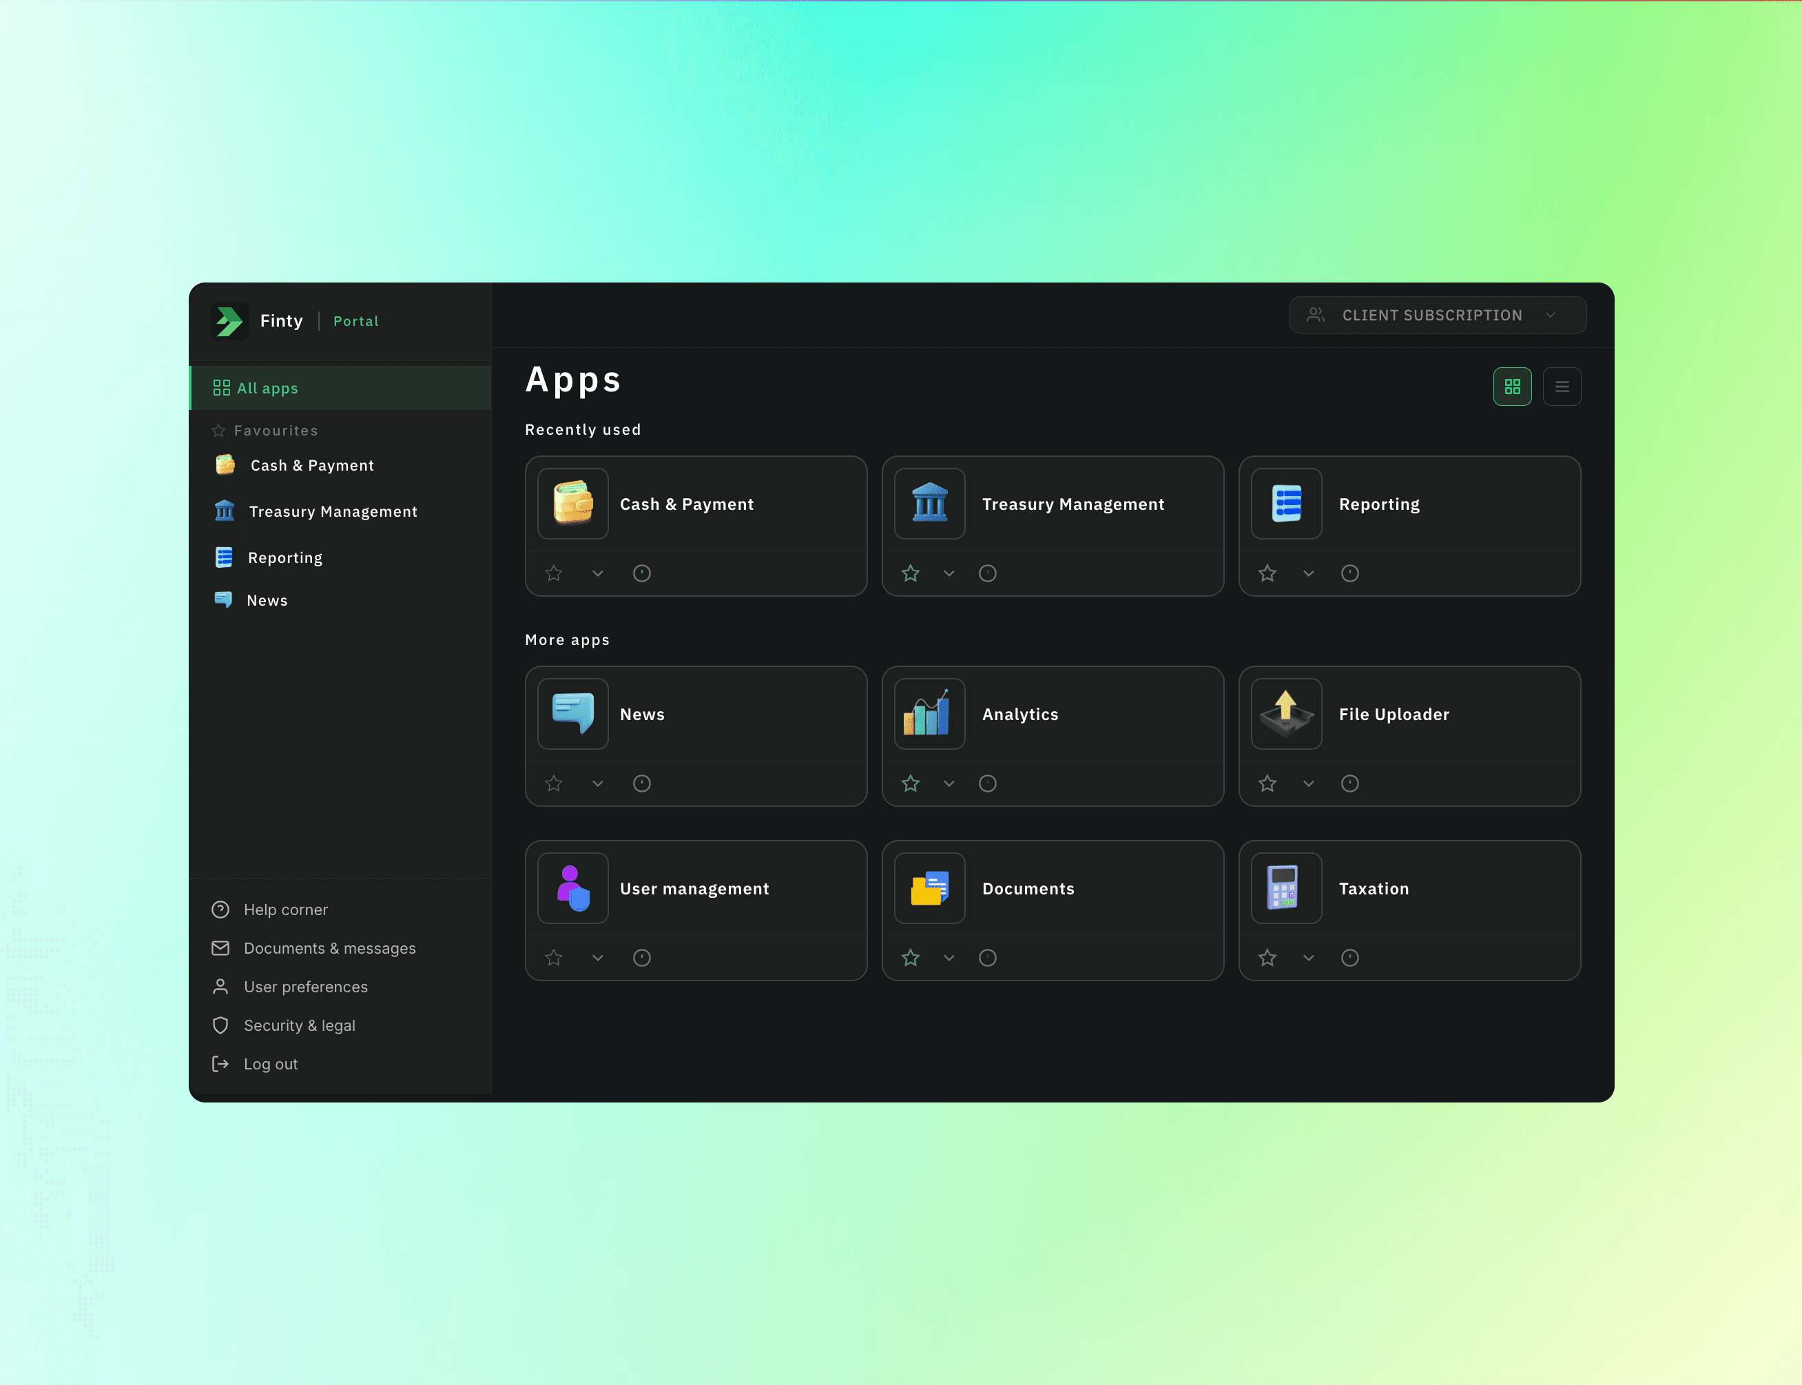The image size is (1802, 1385).
Task: Expand the File Uploader card chevron
Action: point(1309,783)
